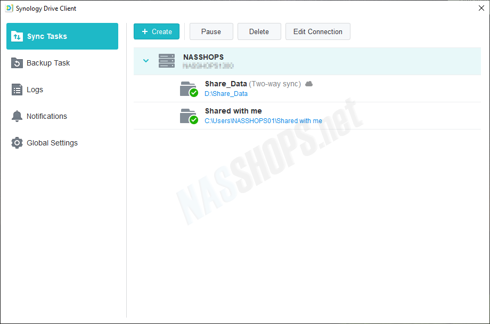Collapse the NASSHOPS server entry
Screen dimensions: 490x324
pos(146,61)
